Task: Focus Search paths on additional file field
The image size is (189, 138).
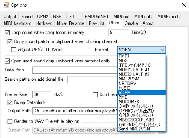Action: (92, 80)
